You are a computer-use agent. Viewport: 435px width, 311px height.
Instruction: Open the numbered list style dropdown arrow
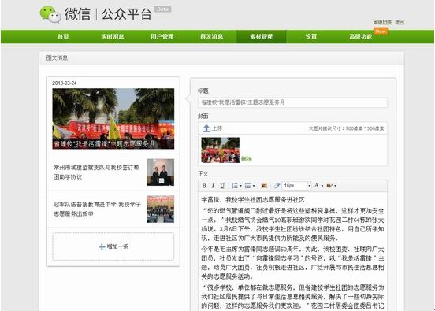[240, 186]
